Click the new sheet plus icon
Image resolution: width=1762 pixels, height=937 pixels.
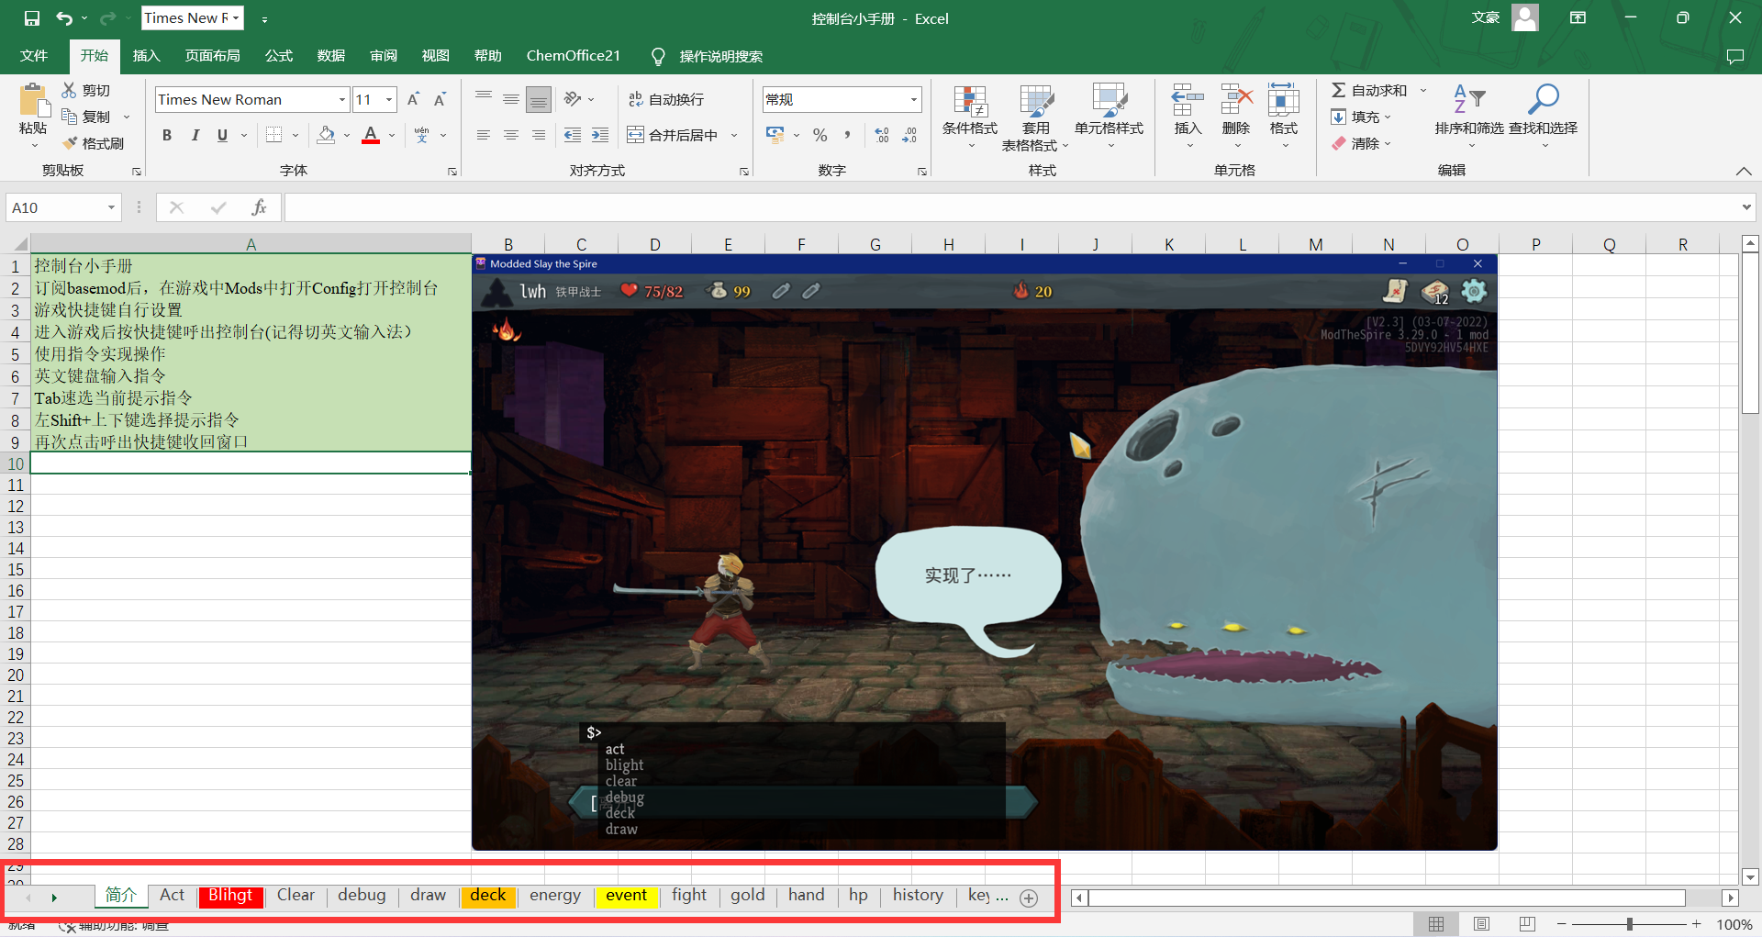1029,898
